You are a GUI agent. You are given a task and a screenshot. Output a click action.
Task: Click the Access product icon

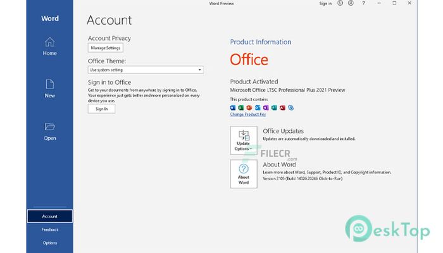[x=282, y=108]
